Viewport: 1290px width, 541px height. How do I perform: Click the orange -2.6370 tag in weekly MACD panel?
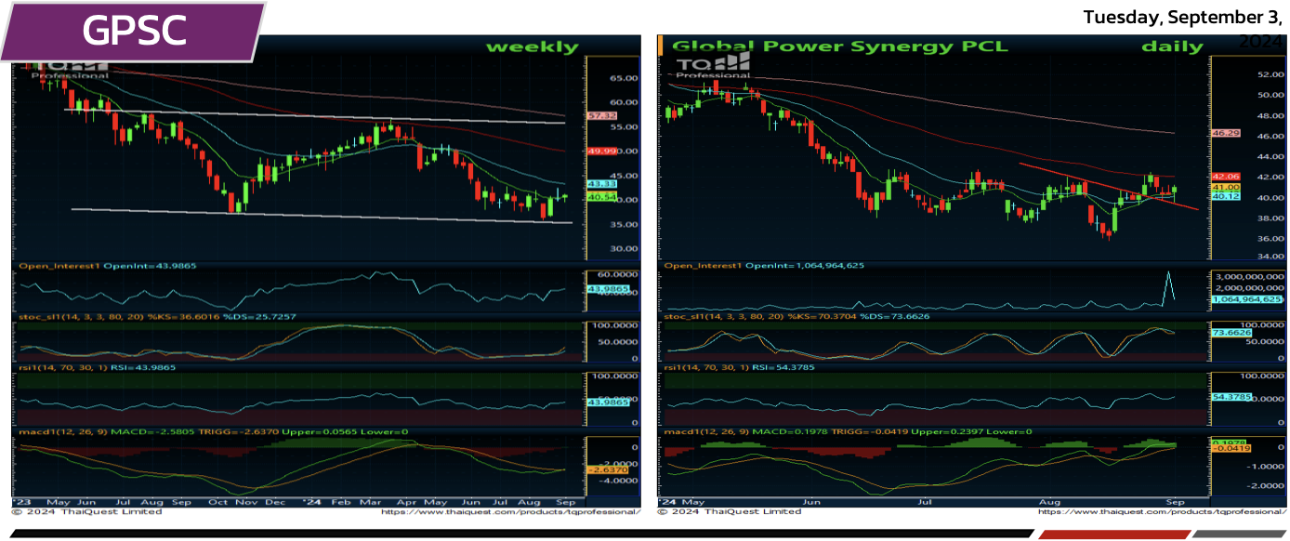[606, 470]
